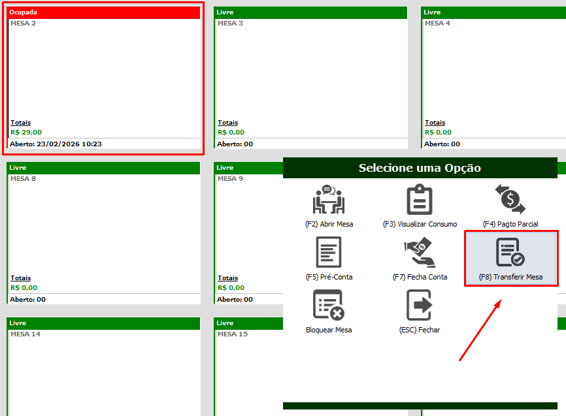Select the MESA 15 table card
The height and width of the screenshot is (416, 566).
(x=248, y=372)
